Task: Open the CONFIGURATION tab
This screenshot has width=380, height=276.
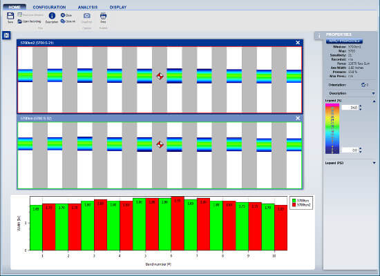Action: 49,8
